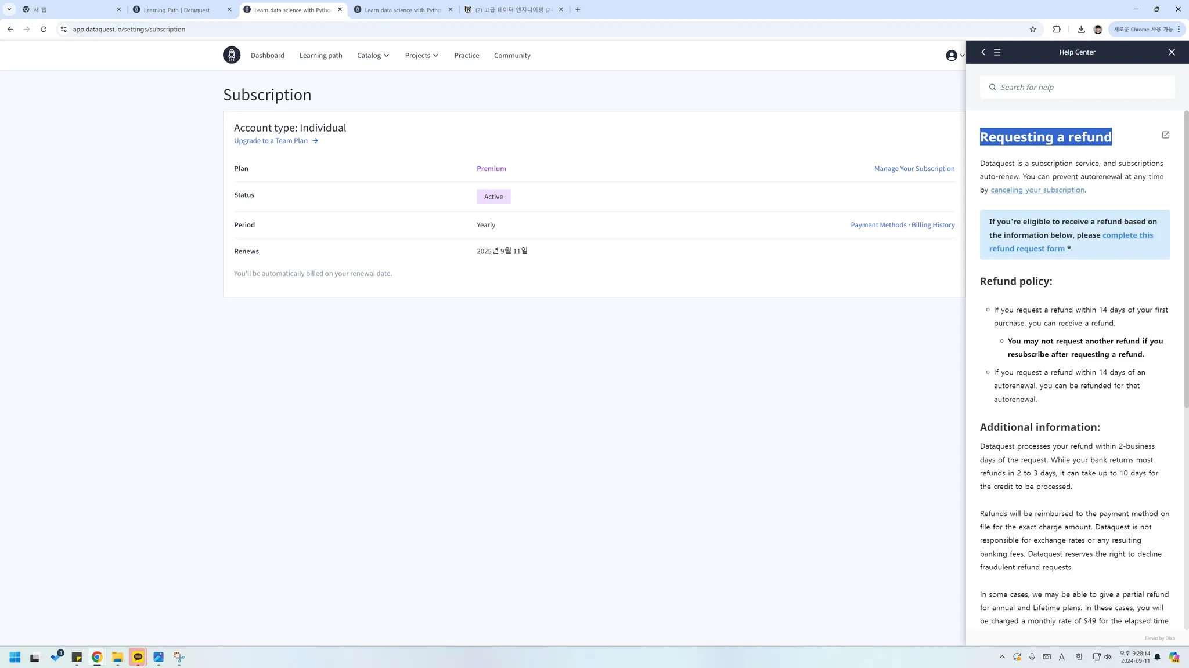
Task: Go to the Learning path nav item
Action: tap(320, 56)
